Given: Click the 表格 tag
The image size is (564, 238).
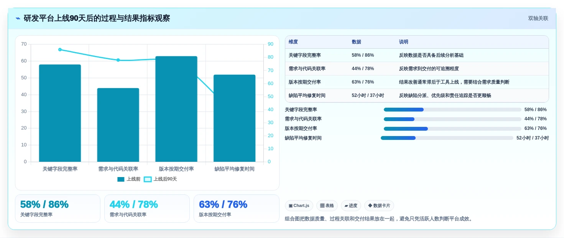Looking at the screenshot, I should tap(327, 206).
